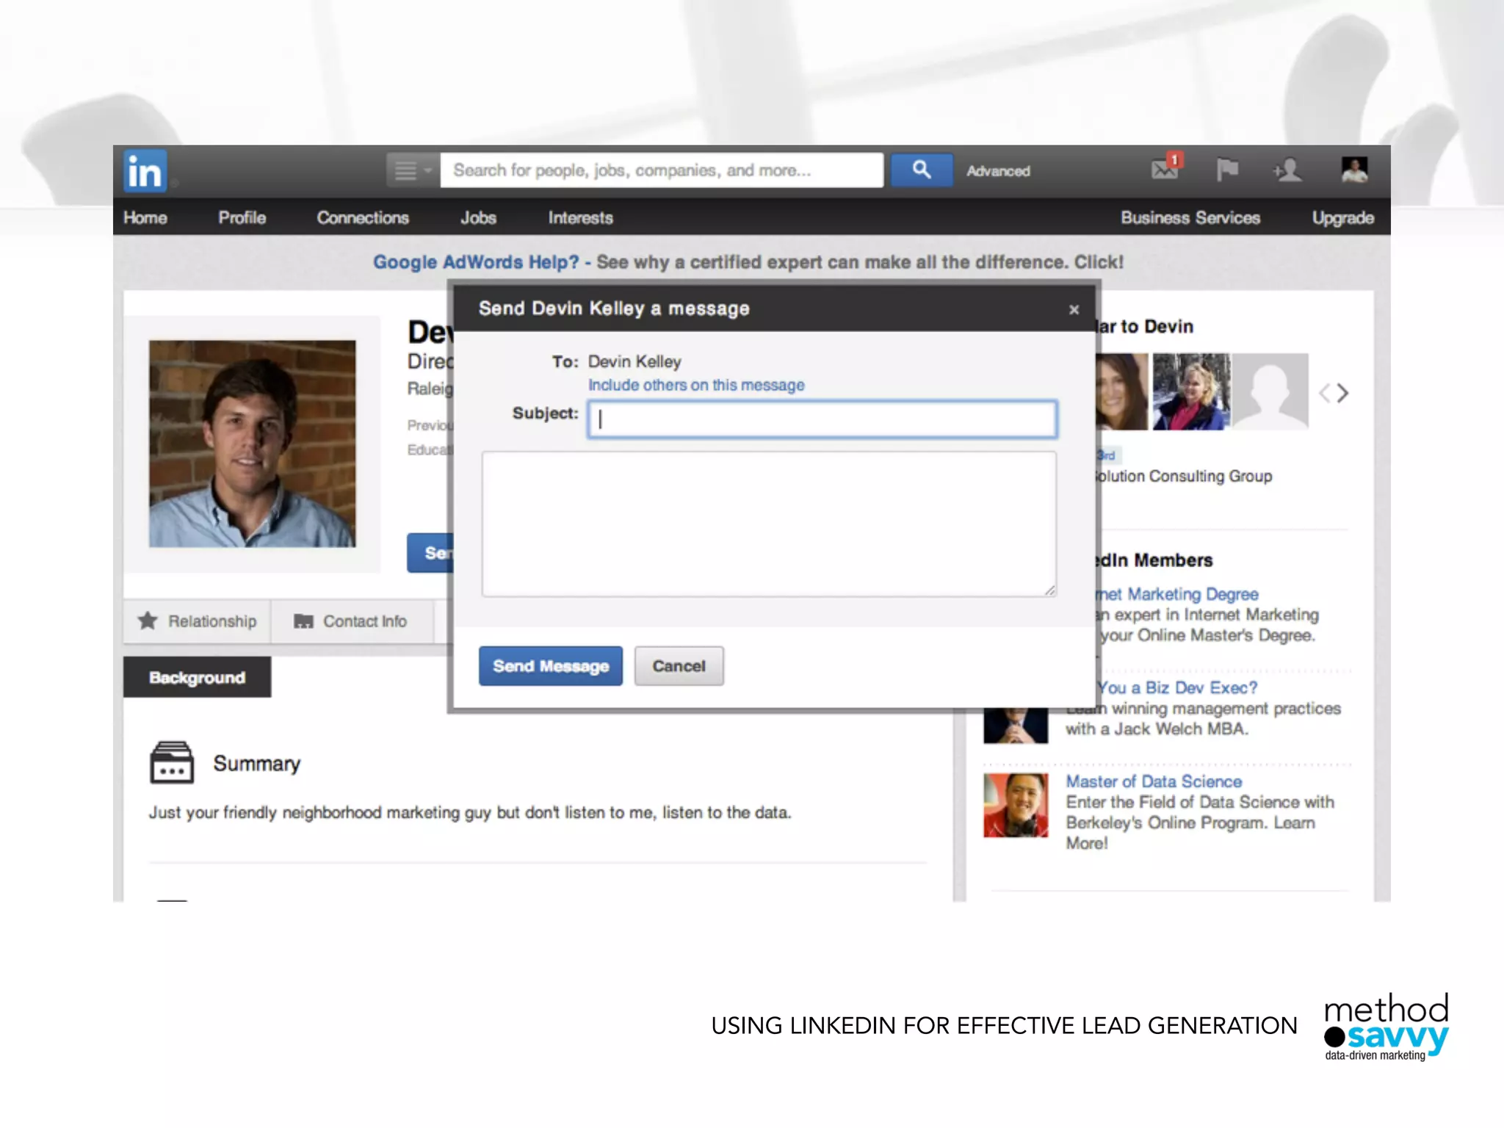Cancel the message dialog
The width and height of the screenshot is (1504, 1128).
click(679, 666)
